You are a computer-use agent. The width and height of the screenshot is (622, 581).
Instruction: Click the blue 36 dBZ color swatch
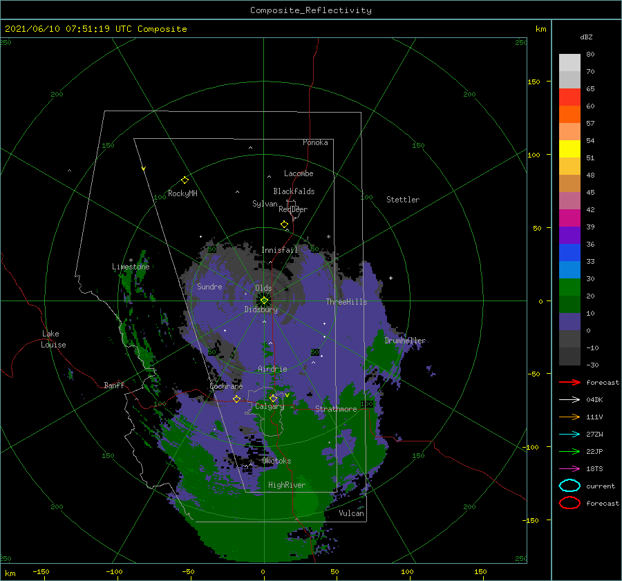[569, 253]
